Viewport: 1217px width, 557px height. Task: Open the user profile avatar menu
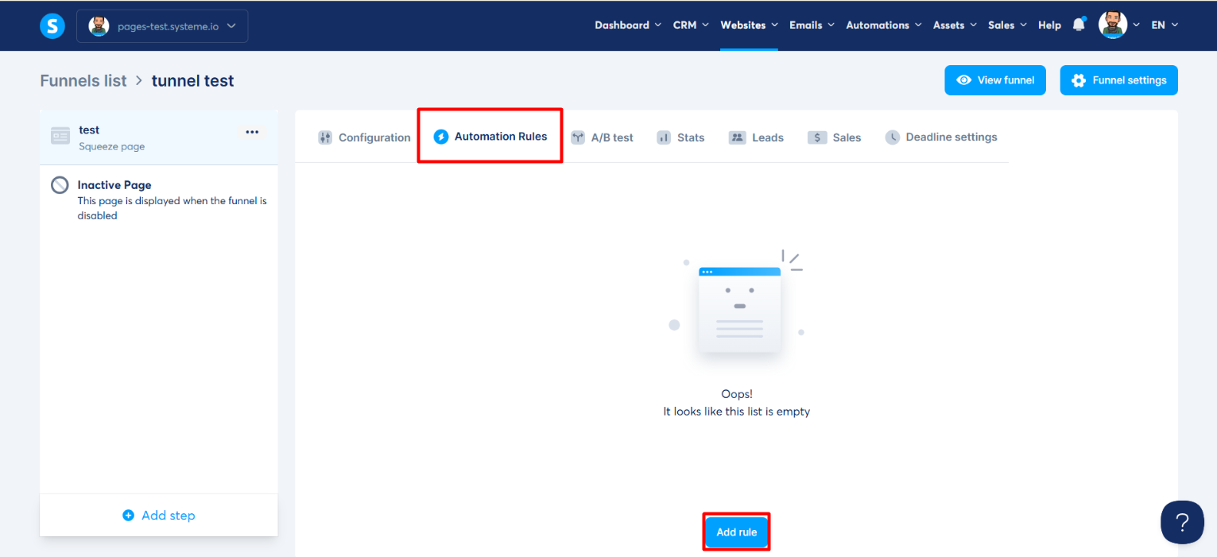coord(1119,25)
